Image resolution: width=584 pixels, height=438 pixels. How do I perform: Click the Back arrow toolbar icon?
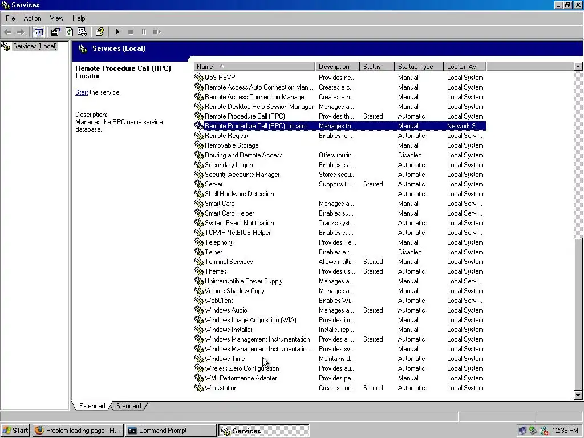[x=7, y=32]
